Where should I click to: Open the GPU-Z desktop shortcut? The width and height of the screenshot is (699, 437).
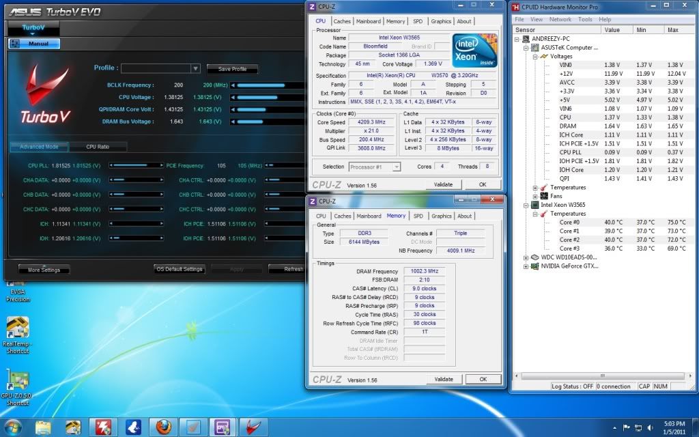tap(17, 388)
